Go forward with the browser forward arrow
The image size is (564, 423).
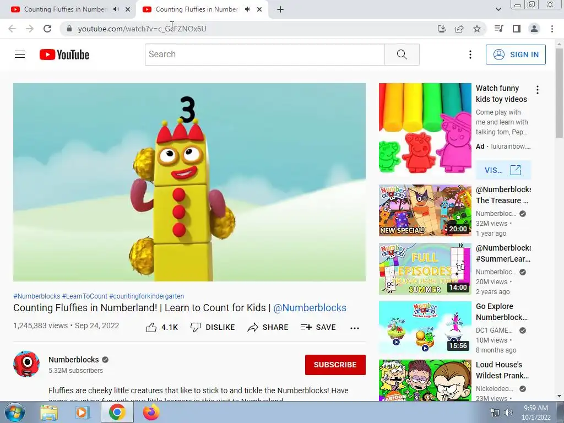pos(30,29)
